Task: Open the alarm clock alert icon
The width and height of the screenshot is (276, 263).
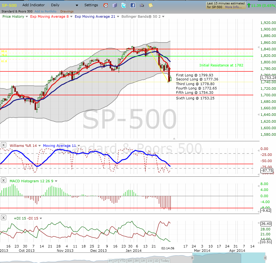Action: [x=106, y=5]
